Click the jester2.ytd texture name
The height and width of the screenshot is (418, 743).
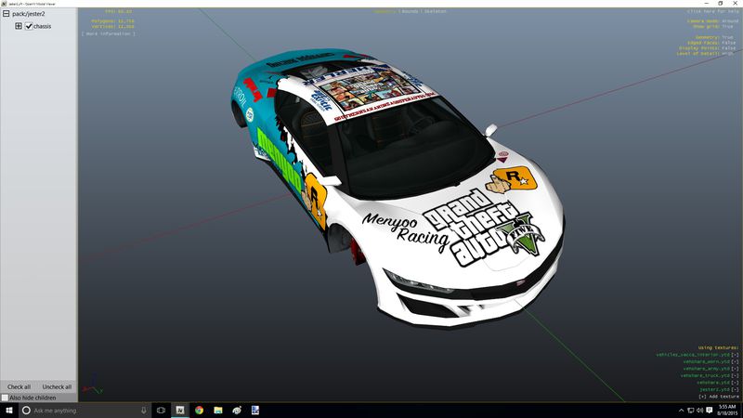click(714, 389)
